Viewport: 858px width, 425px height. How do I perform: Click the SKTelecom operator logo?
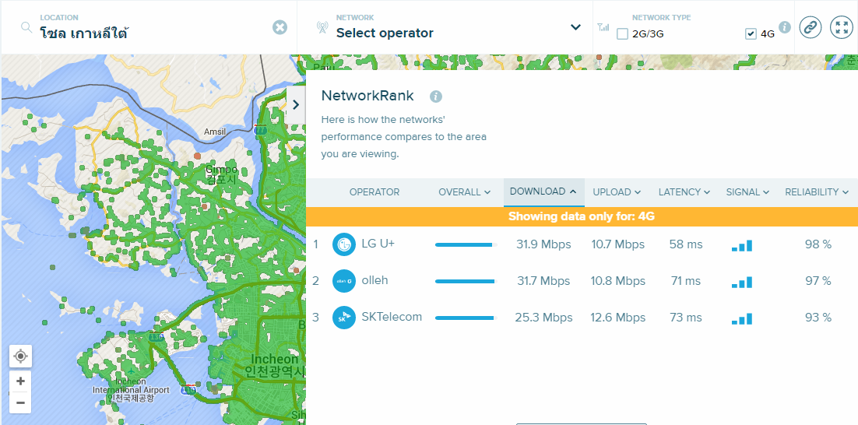coord(344,318)
